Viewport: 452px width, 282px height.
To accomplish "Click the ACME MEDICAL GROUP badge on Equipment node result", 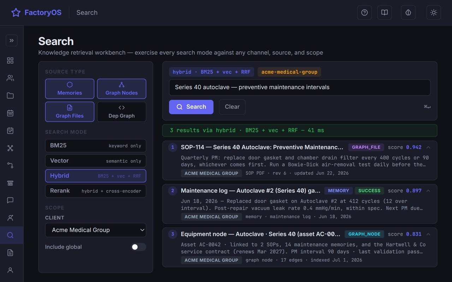I will pos(211,260).
